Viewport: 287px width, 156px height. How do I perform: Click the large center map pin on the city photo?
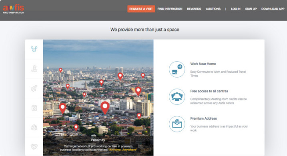click(105, 108)
